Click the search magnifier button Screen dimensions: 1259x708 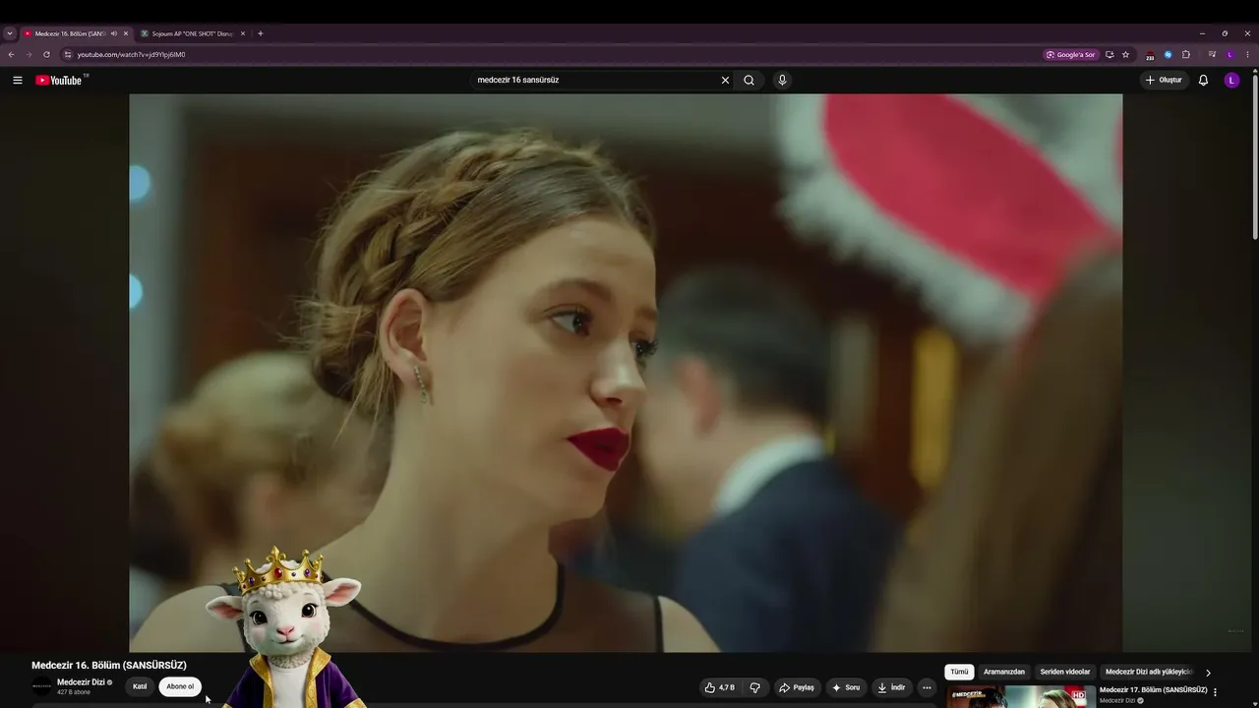click(749, 81)
